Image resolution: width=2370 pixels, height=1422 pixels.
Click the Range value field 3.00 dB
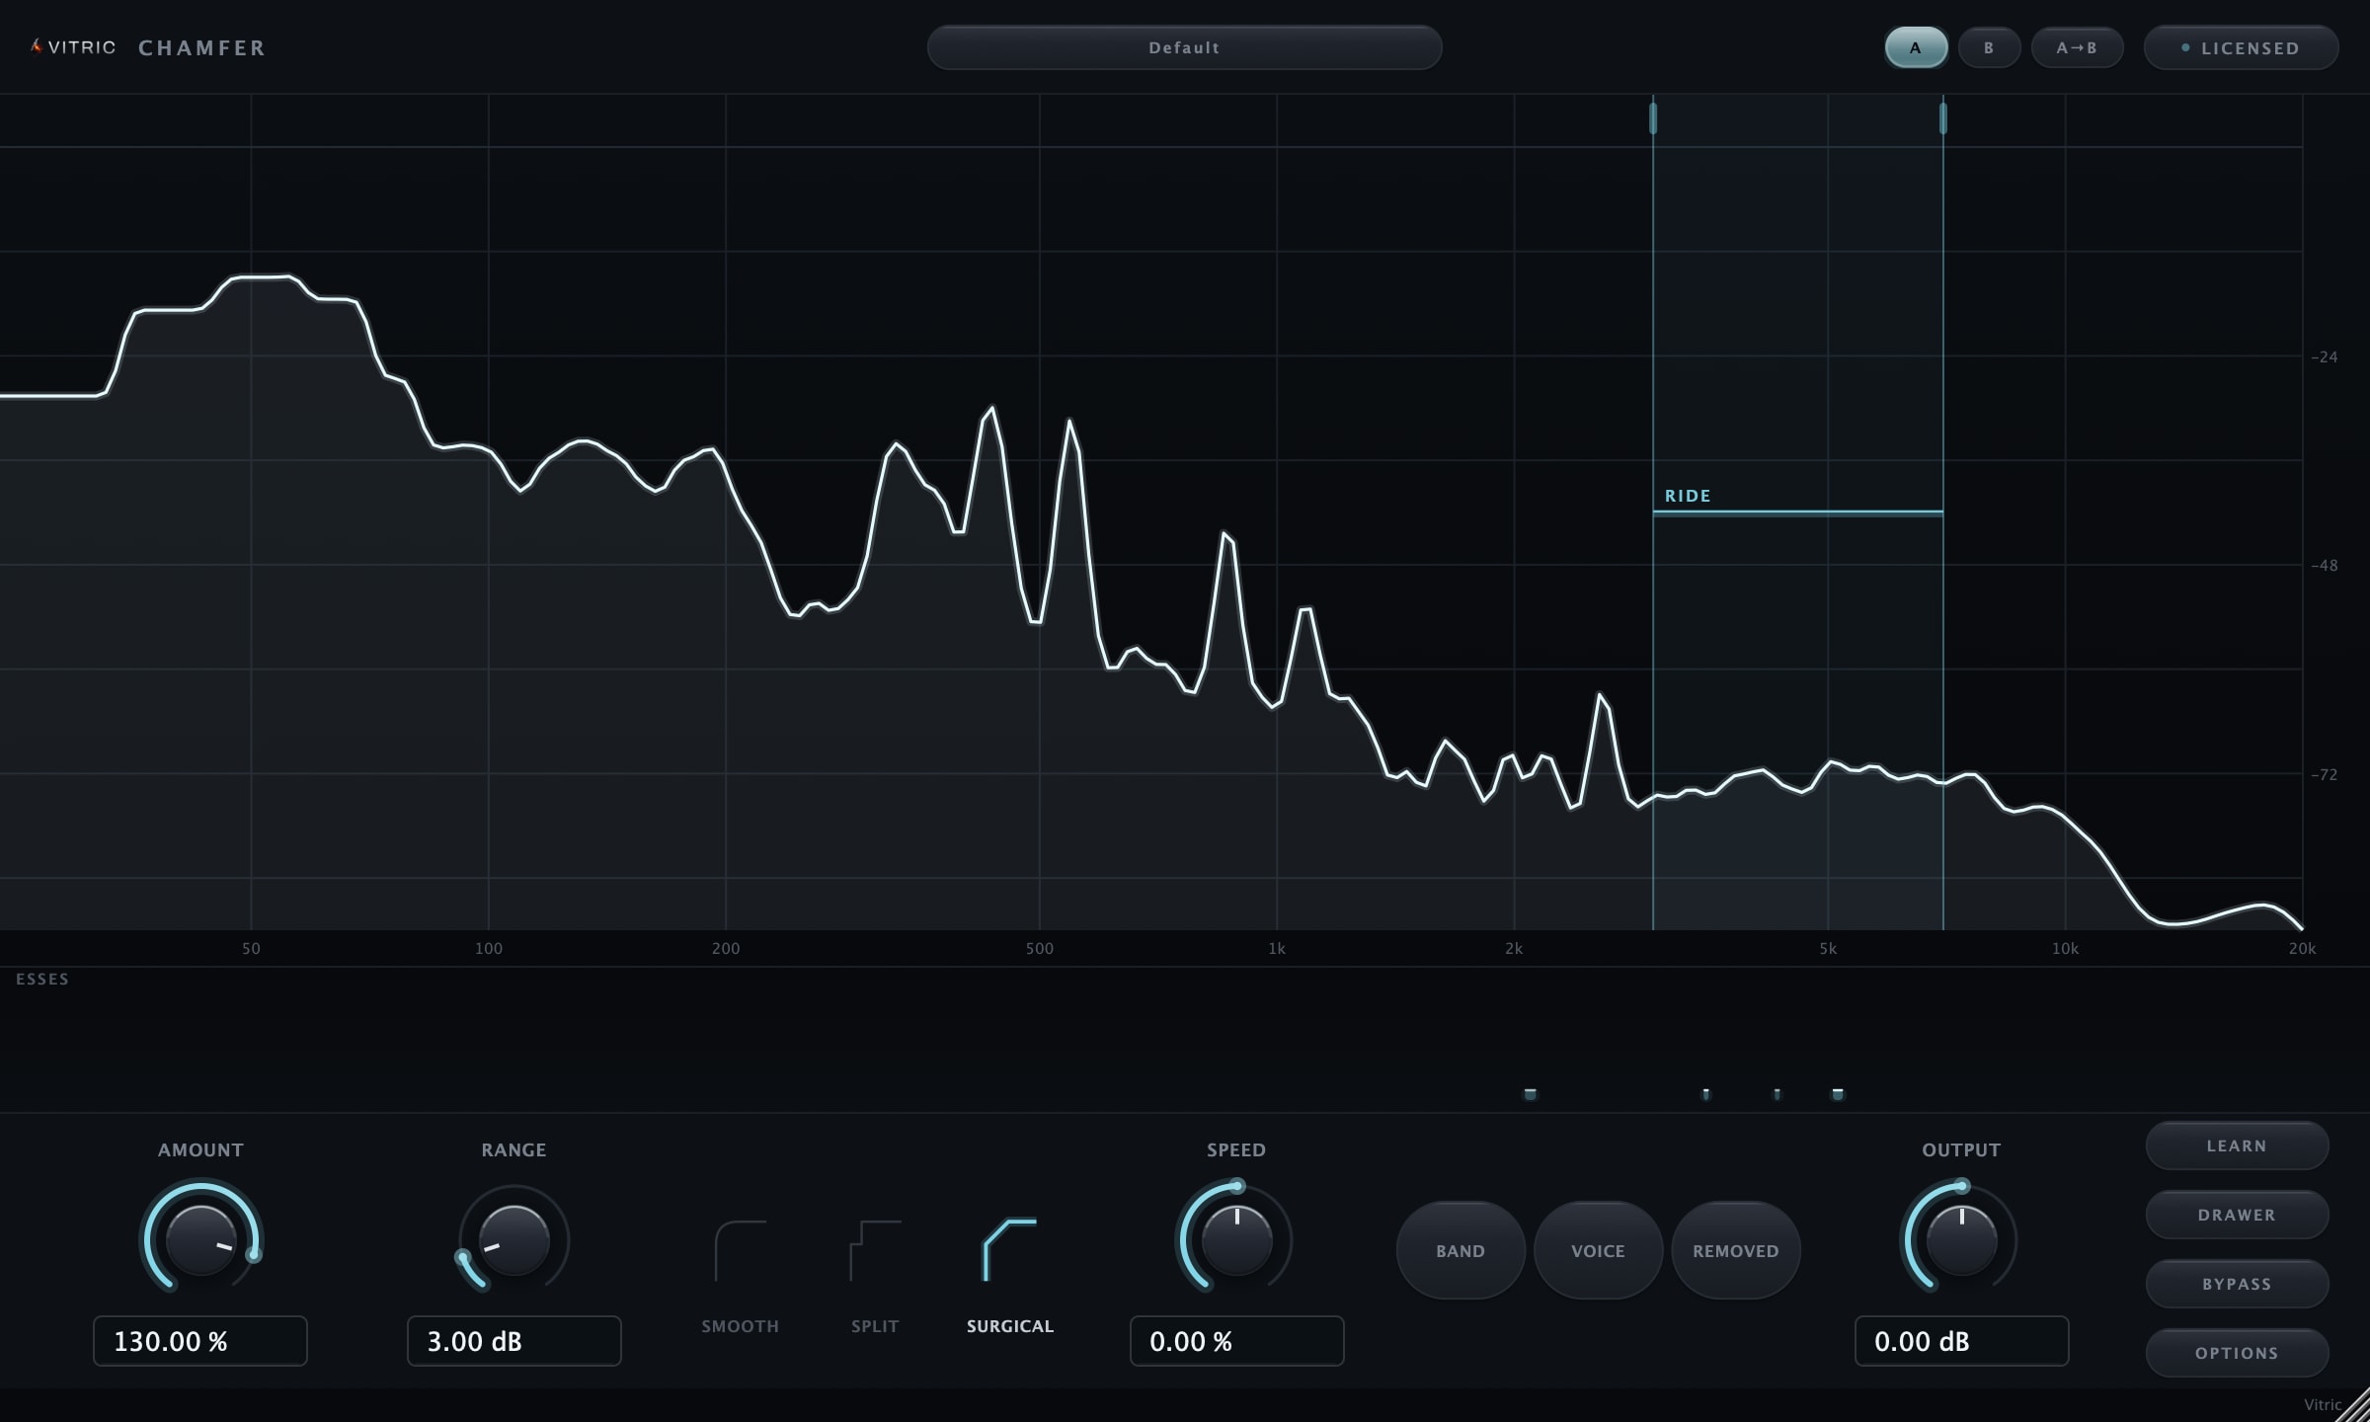(514, 1341)
